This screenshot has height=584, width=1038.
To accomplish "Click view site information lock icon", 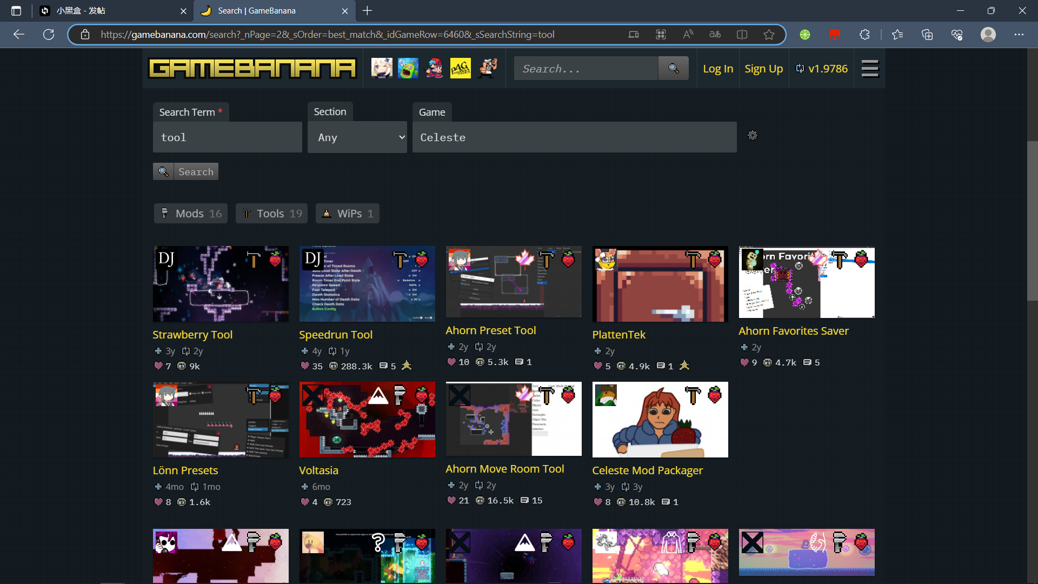I will coord(85,35).
